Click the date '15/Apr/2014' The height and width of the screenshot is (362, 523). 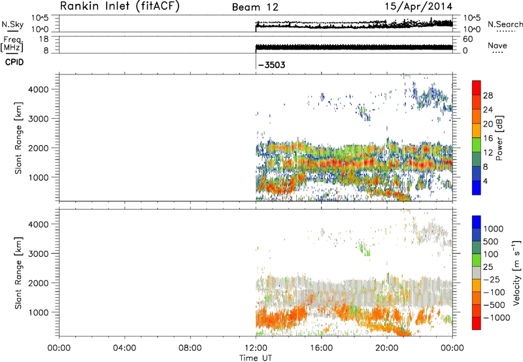point(419,7)
